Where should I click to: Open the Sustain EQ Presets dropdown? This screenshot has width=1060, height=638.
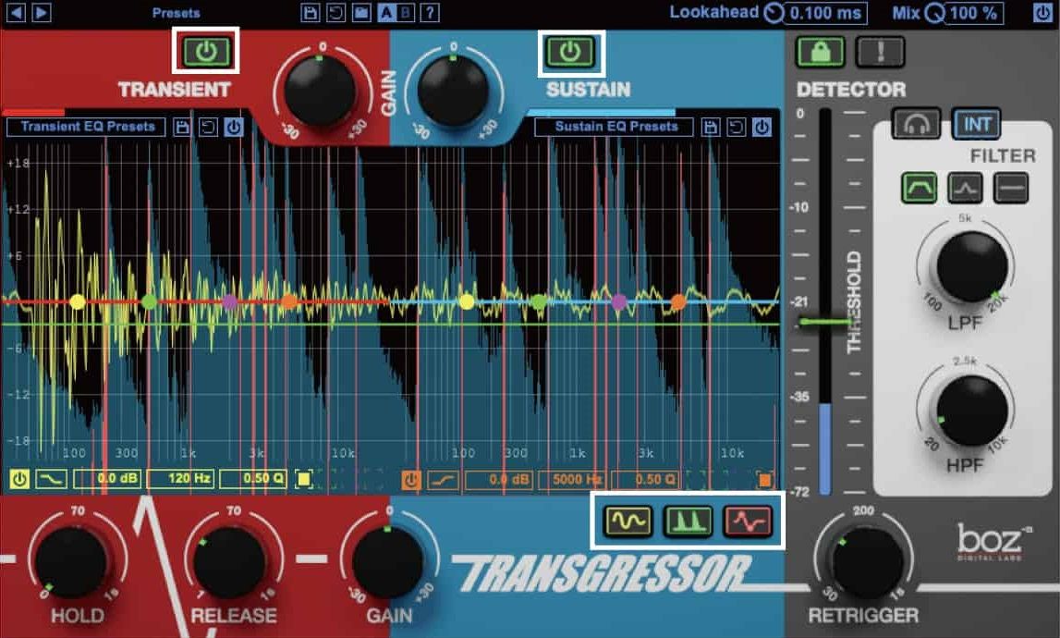pos(614,127)
